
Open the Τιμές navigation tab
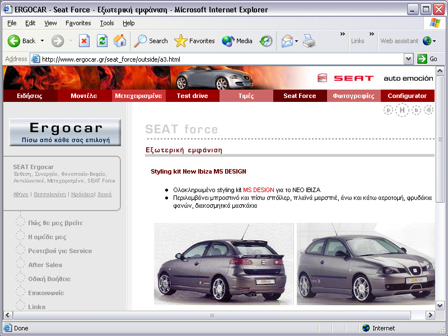[x=246, y=96]
